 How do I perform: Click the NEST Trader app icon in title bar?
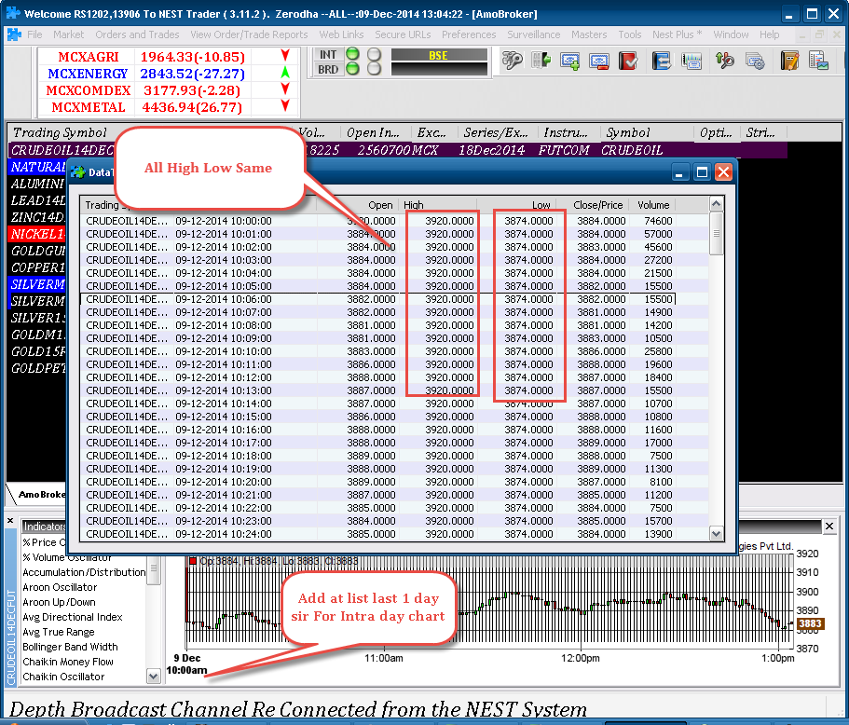[12, 14]
